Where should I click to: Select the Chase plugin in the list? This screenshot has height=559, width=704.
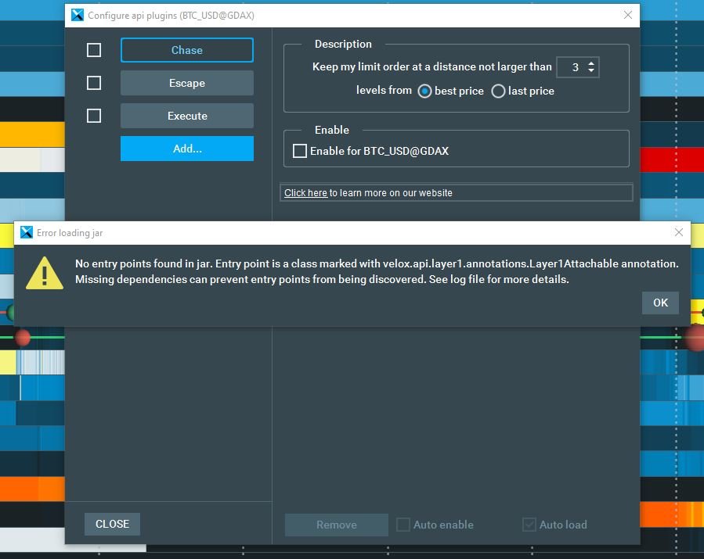[186, 50]
